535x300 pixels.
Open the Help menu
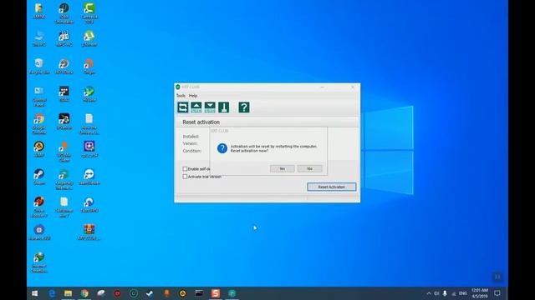[193, 96]
